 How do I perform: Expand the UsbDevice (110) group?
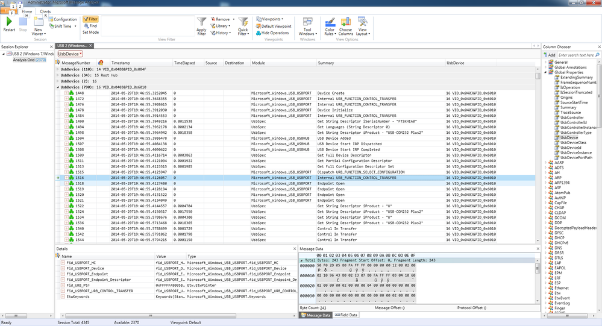pos(58,69)
